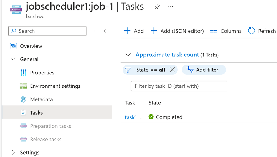This screenshot has width=277, height=157.
Task: Focus the Filter by task ID field
Action: click(x=179, y=86)
